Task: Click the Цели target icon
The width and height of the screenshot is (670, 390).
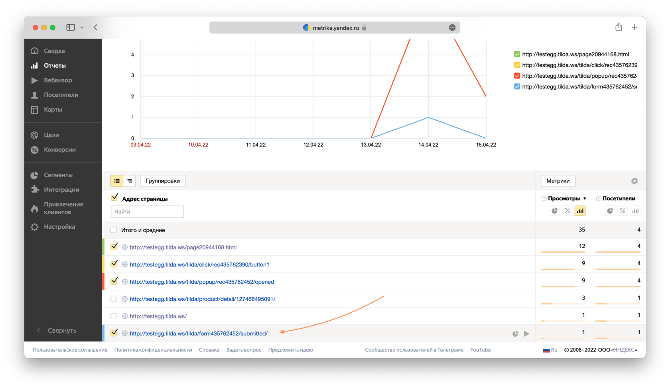Action: pos(35,135)
